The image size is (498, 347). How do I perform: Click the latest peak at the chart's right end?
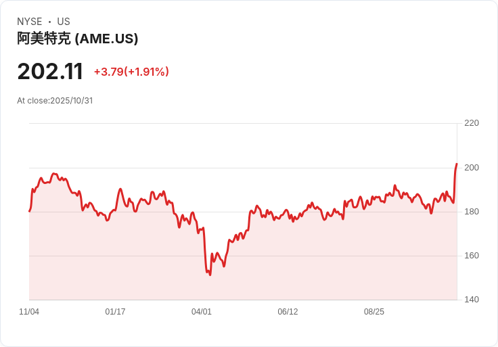(457, 164)
